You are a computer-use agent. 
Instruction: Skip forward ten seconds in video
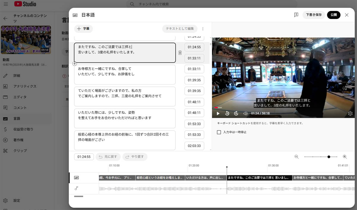coord(236,113)
